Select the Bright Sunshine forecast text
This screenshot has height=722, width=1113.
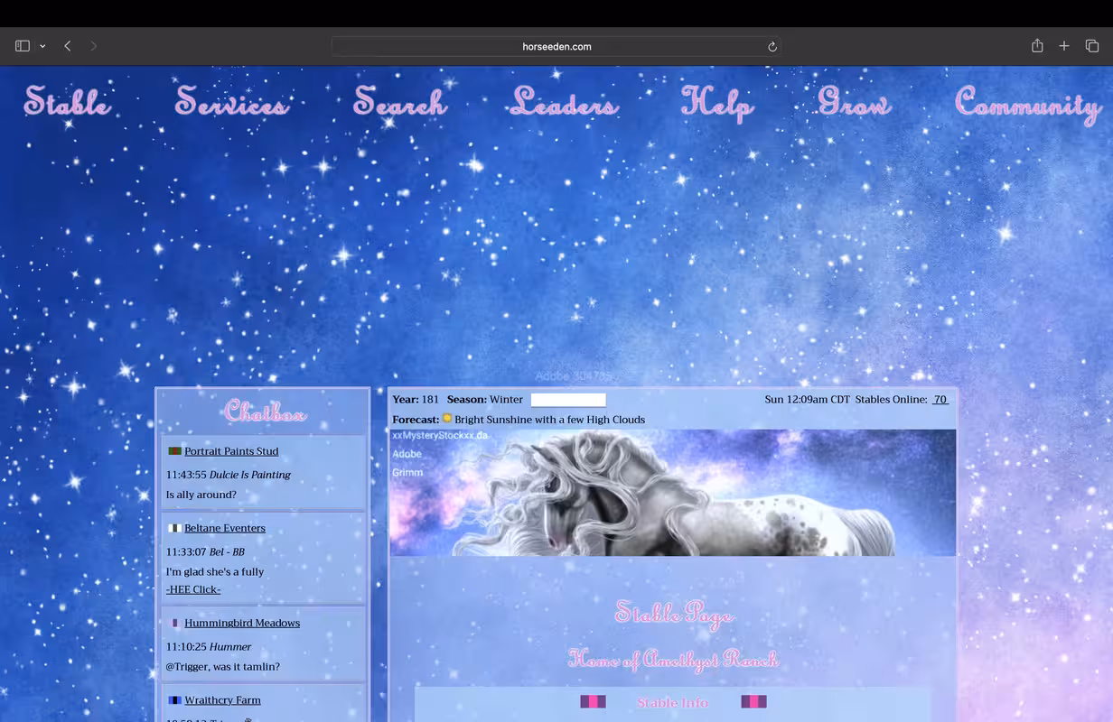[550, 420]
